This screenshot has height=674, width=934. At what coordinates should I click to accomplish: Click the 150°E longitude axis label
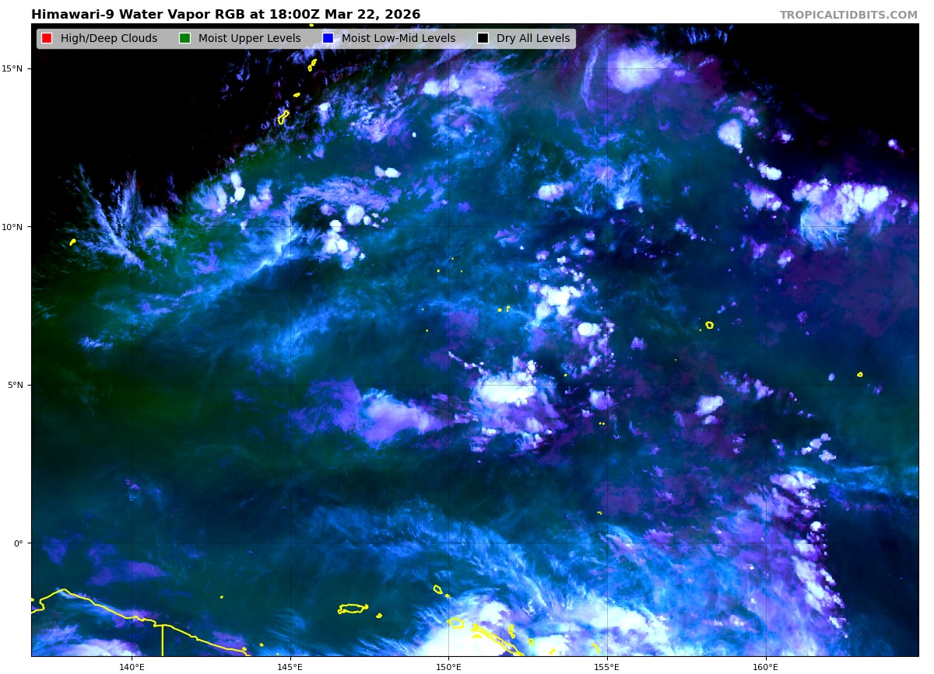point(448,666)
